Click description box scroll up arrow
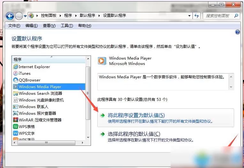This screenshot has height=168, width=244. (231, 77)
